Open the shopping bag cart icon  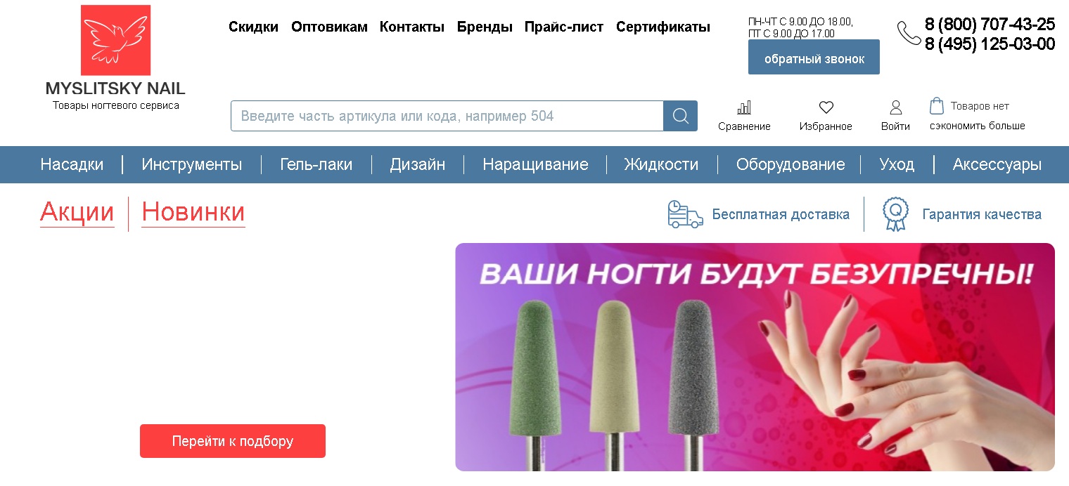point(936,106)
